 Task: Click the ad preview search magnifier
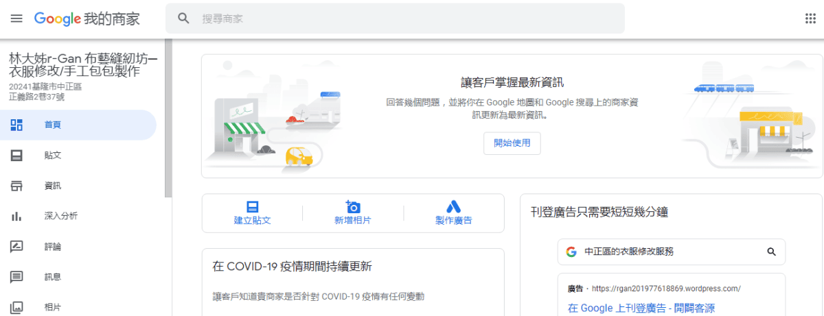[x=771, y=252]
